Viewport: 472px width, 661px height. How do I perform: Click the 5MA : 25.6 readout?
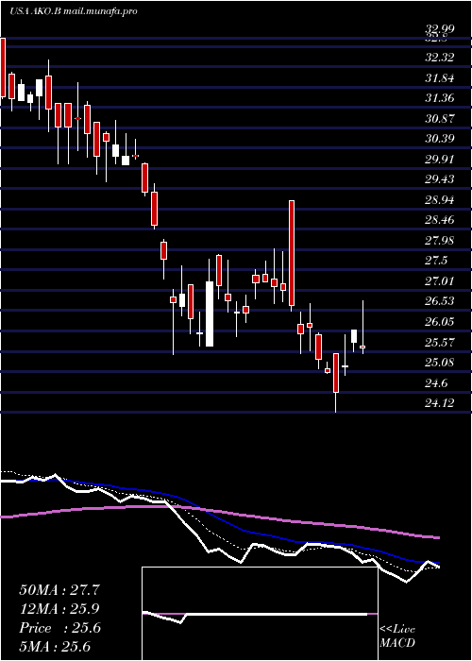[x=55, y=647]
